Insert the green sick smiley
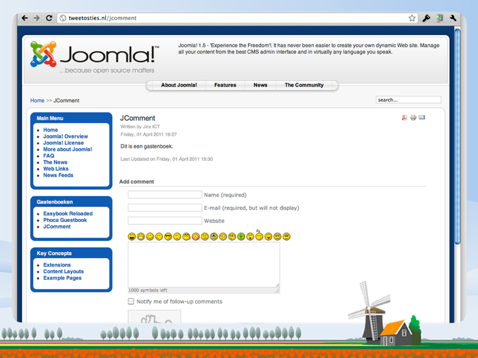 (x=241, y=237)
